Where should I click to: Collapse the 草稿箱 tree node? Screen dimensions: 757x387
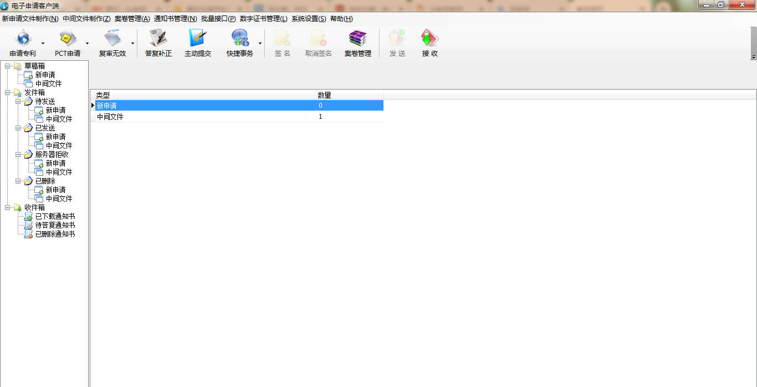pyautogui.click(x=8, y=66)
